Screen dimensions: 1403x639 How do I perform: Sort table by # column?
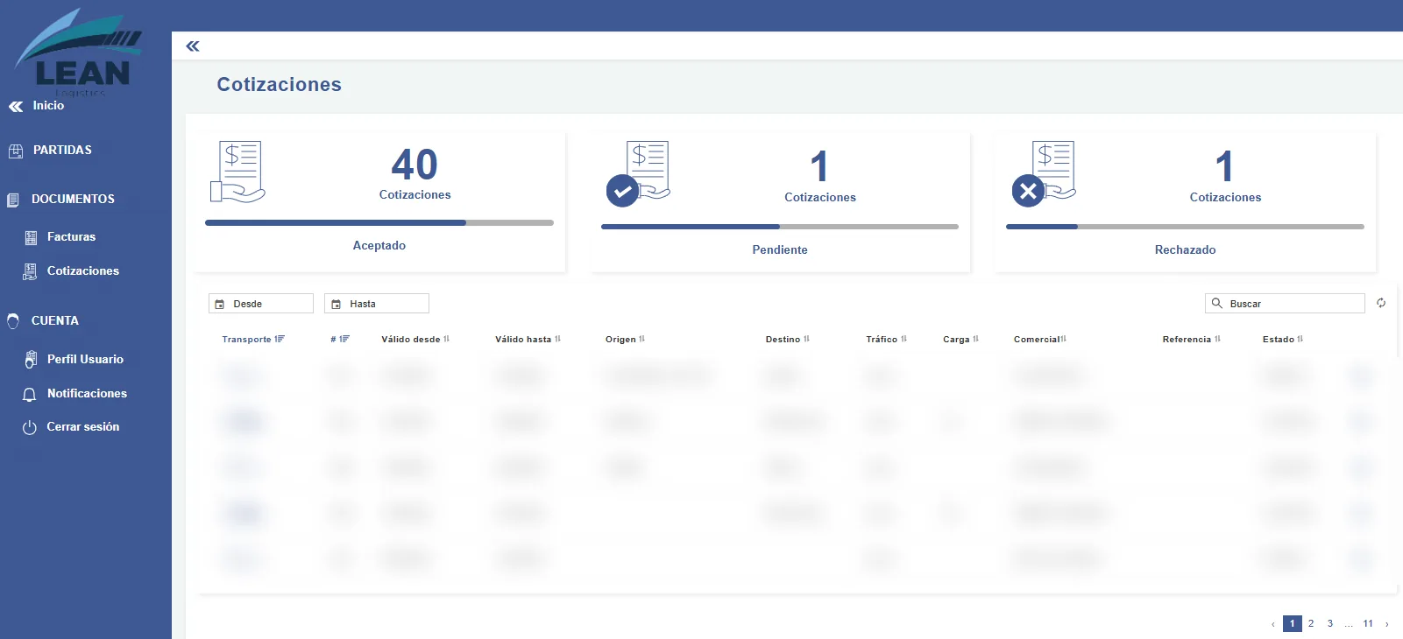click(340, 340)
